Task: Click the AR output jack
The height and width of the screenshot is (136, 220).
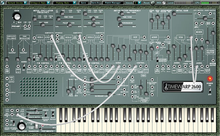Action: pos(163,44)
